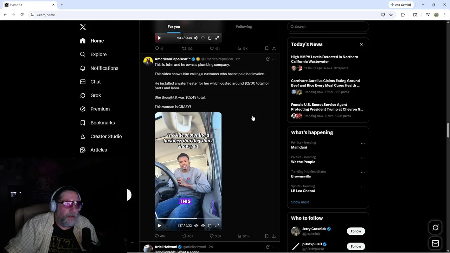This screenshot has height=253, width=450.
Task: Mute the top video volume
Action: [196, 38]
